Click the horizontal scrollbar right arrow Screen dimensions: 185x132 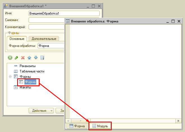click(x=179, y=121)
